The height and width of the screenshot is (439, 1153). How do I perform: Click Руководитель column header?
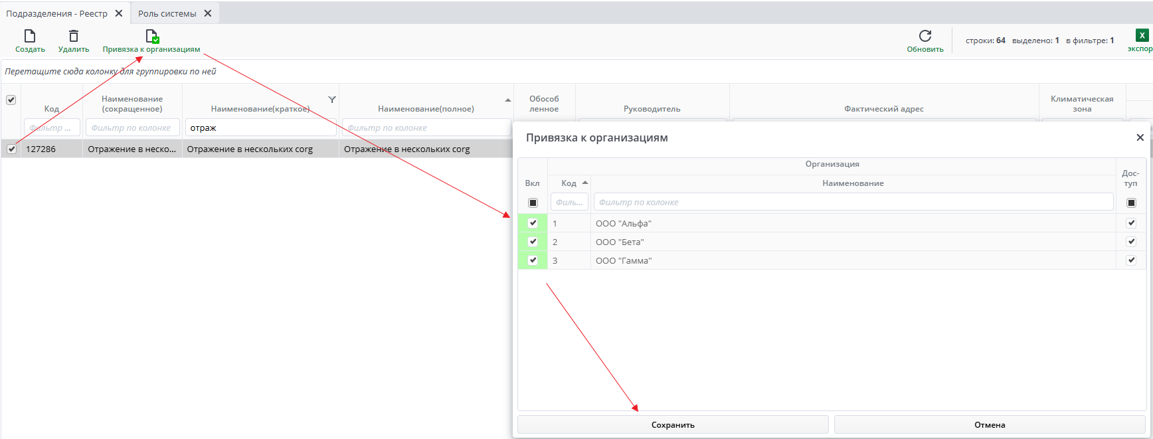click(x=652, y=109)
